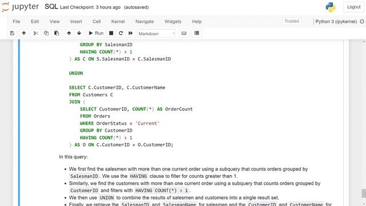Viewport: 366px width, 206px height.
Task: Open the Kernel menu
Action: pyautogui.click(x=118, y=22)
